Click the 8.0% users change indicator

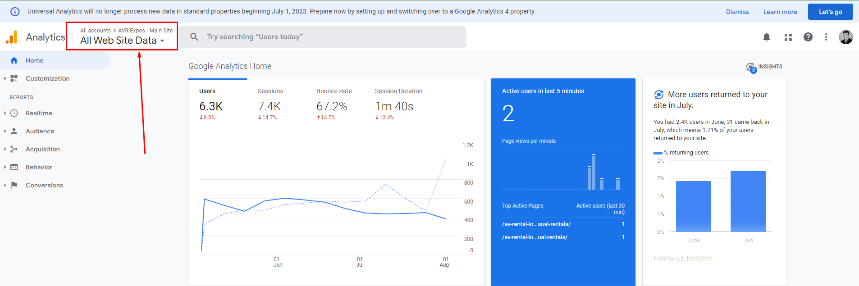[x=207, y=118]
